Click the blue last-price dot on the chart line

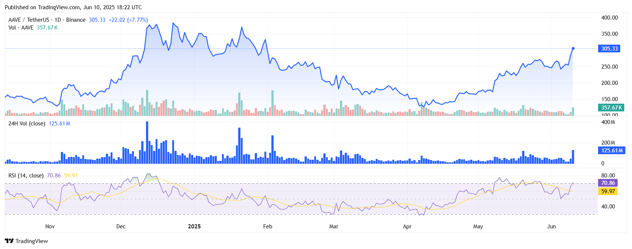[573, 48]
